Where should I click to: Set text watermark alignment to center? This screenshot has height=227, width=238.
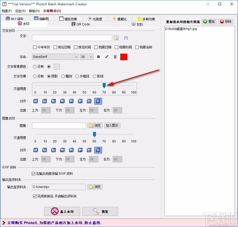(x=89, y=101)
